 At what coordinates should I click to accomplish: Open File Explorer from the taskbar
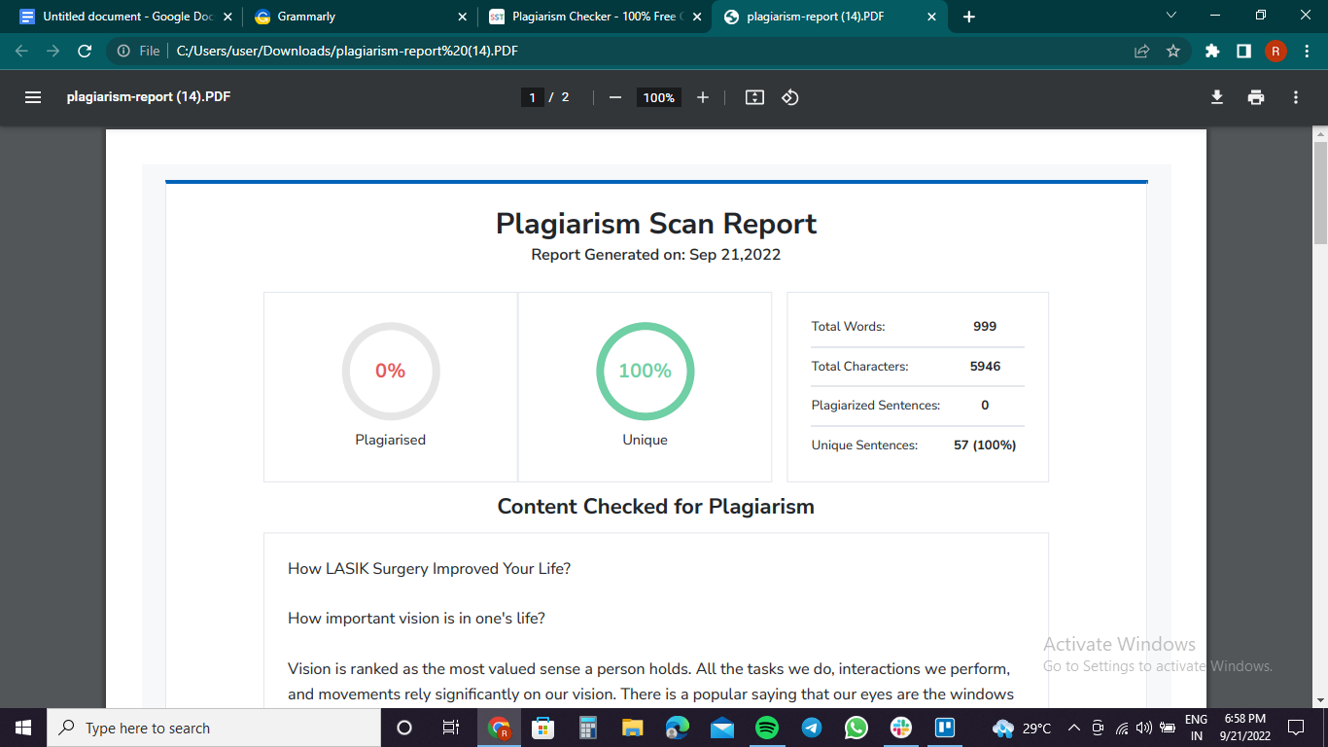632,728
